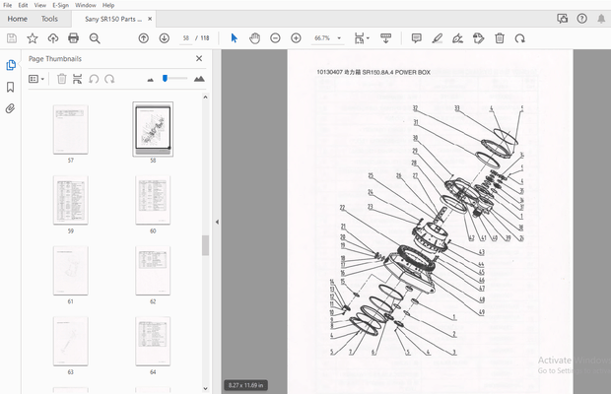The width and height of the screenshot is (611, 394).
Task: Show Page Thumbnails sidebar icon
Action: [x=11, y=65]
